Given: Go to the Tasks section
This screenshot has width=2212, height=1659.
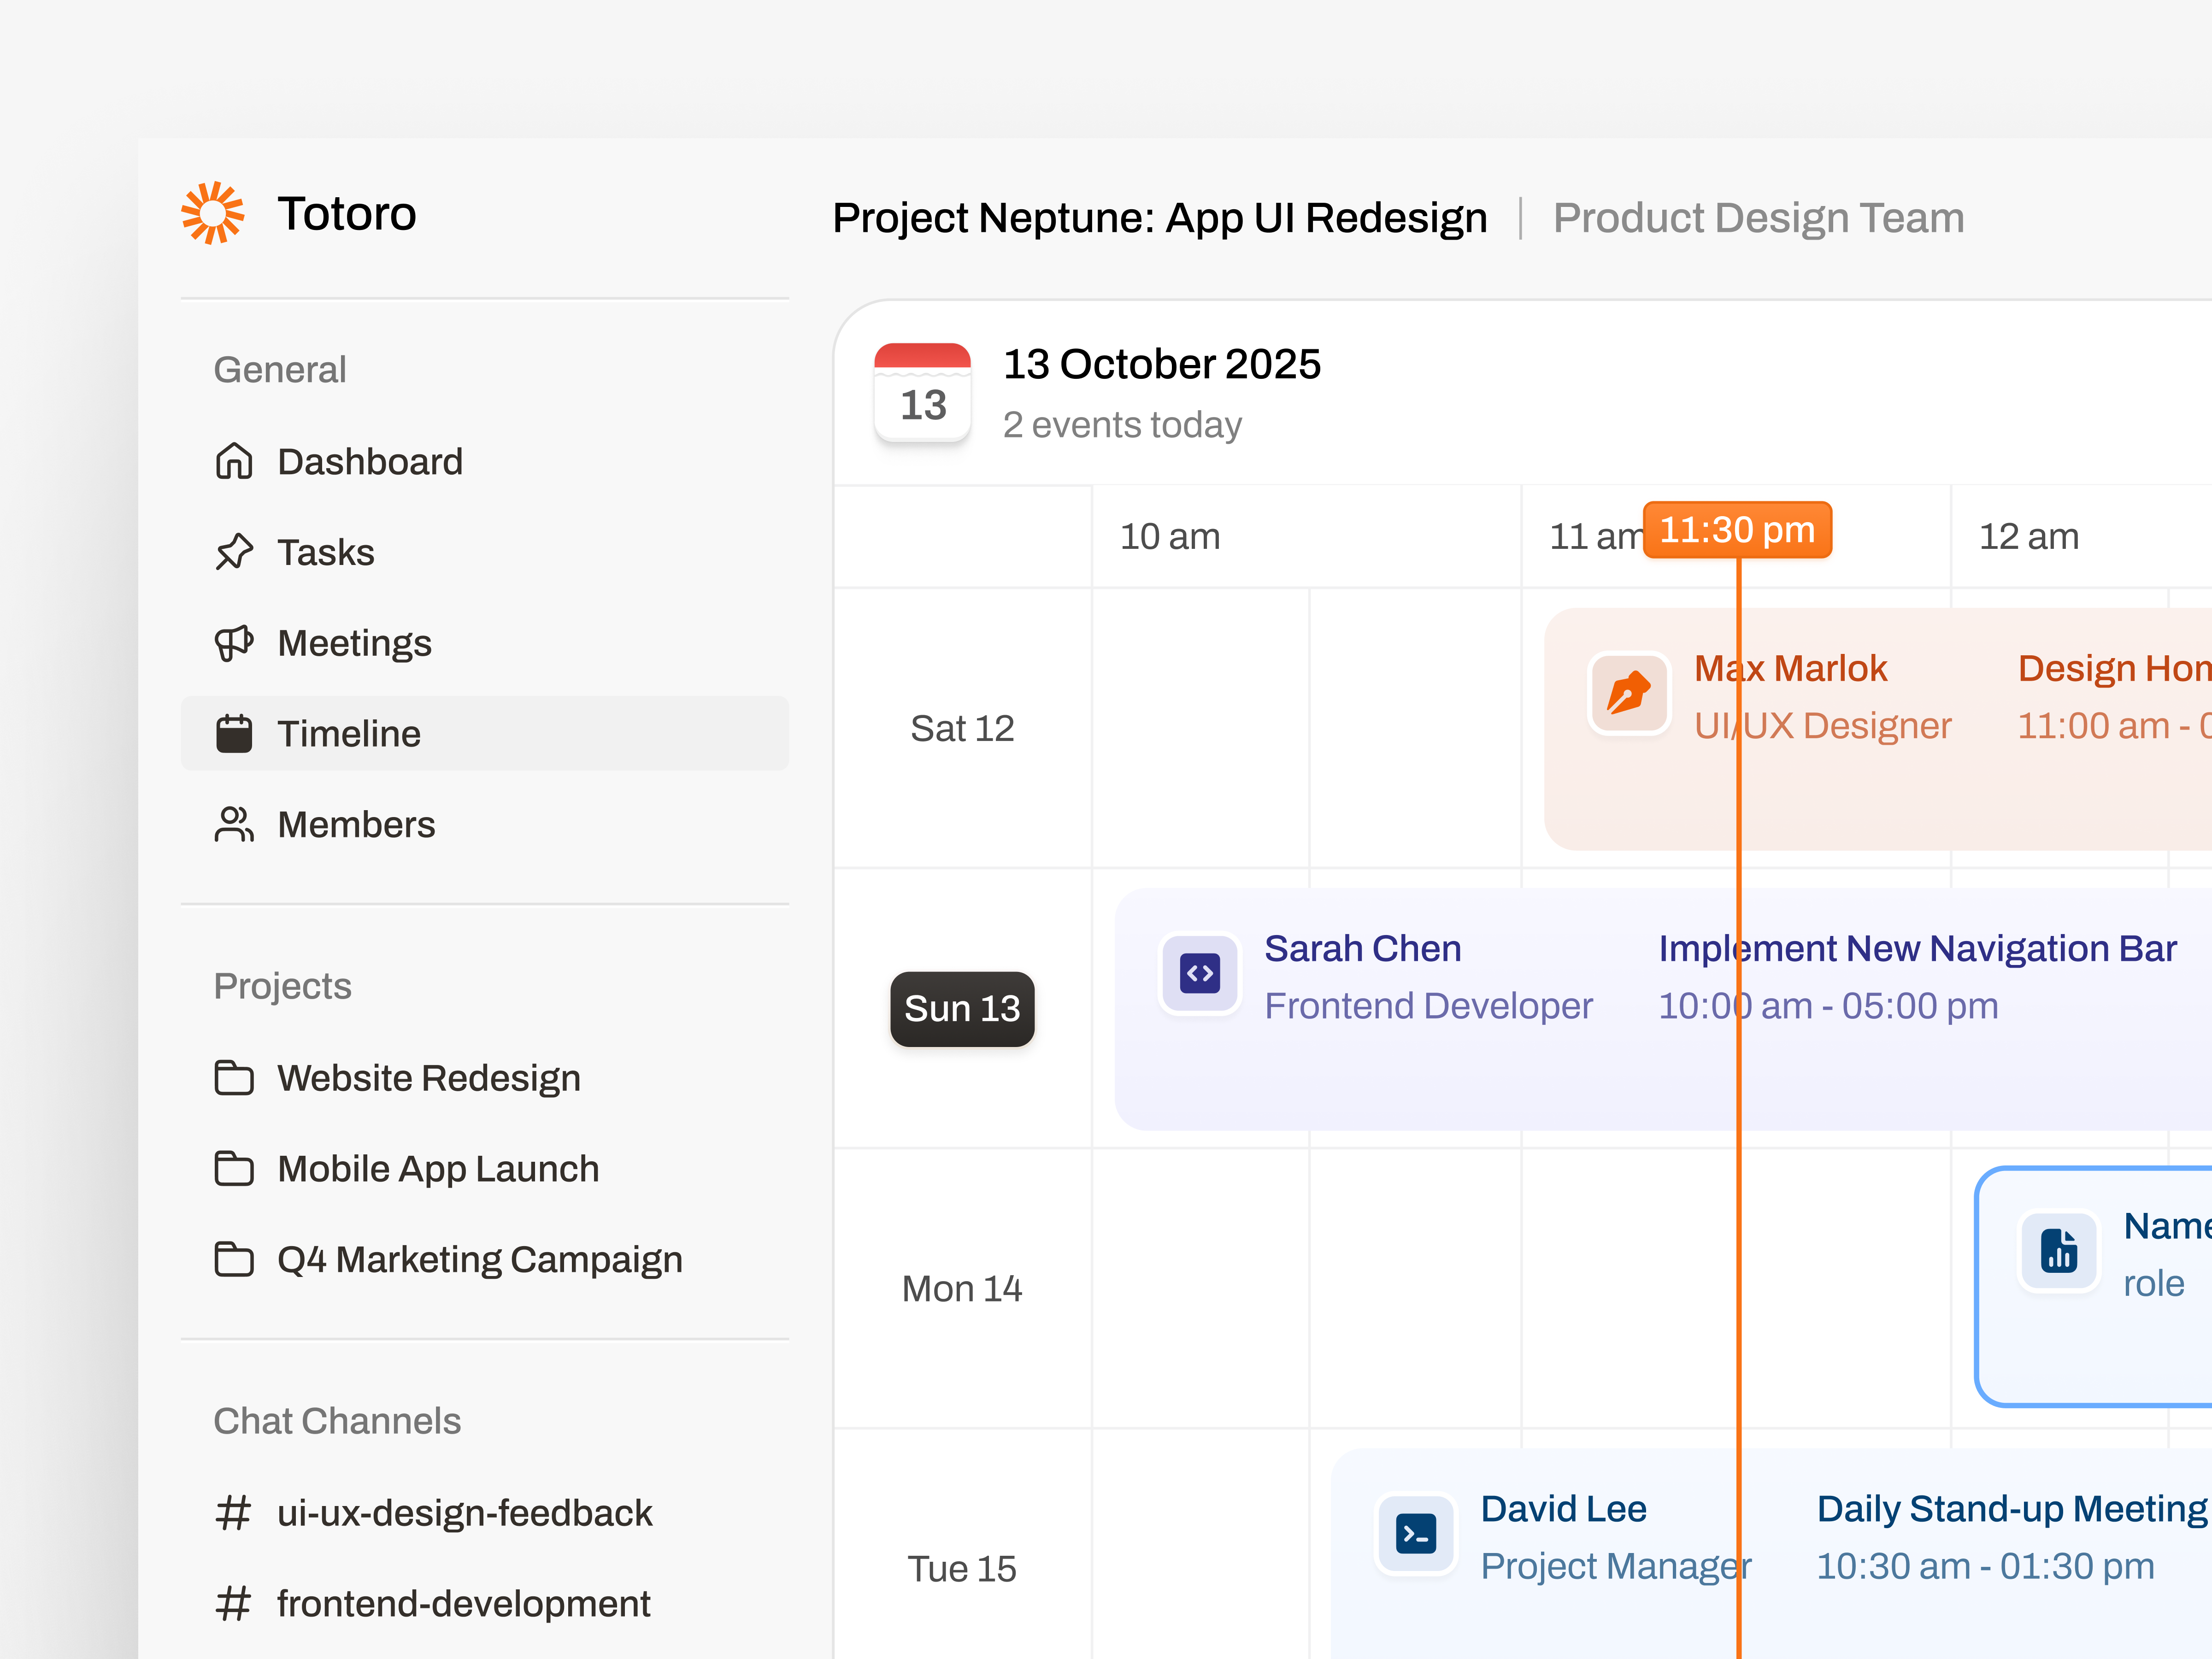Looking at the screenshot, I should click(485, 552).
